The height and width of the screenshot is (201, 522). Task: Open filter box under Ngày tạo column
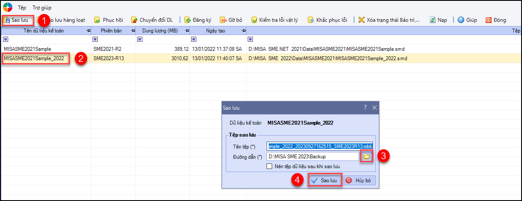click(x=194, y=40)
